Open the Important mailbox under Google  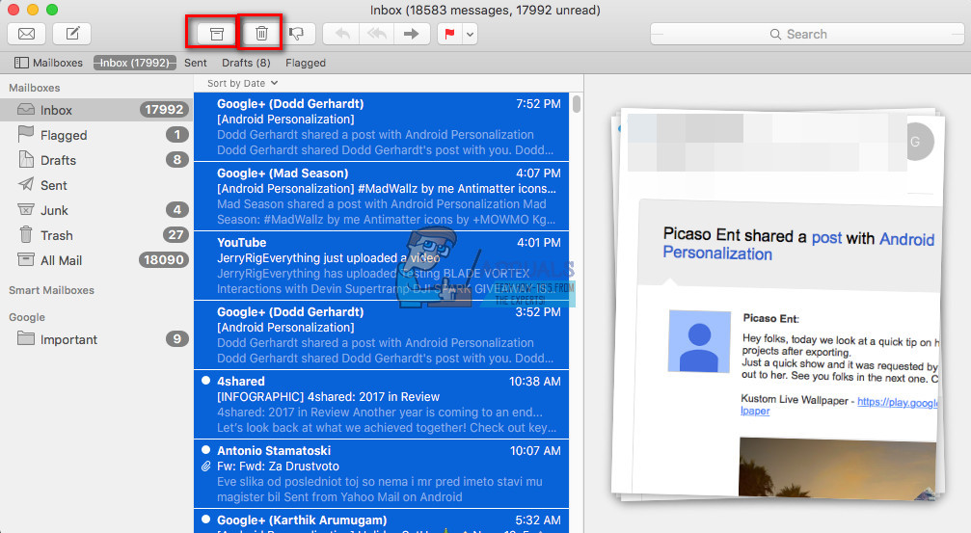96,339
